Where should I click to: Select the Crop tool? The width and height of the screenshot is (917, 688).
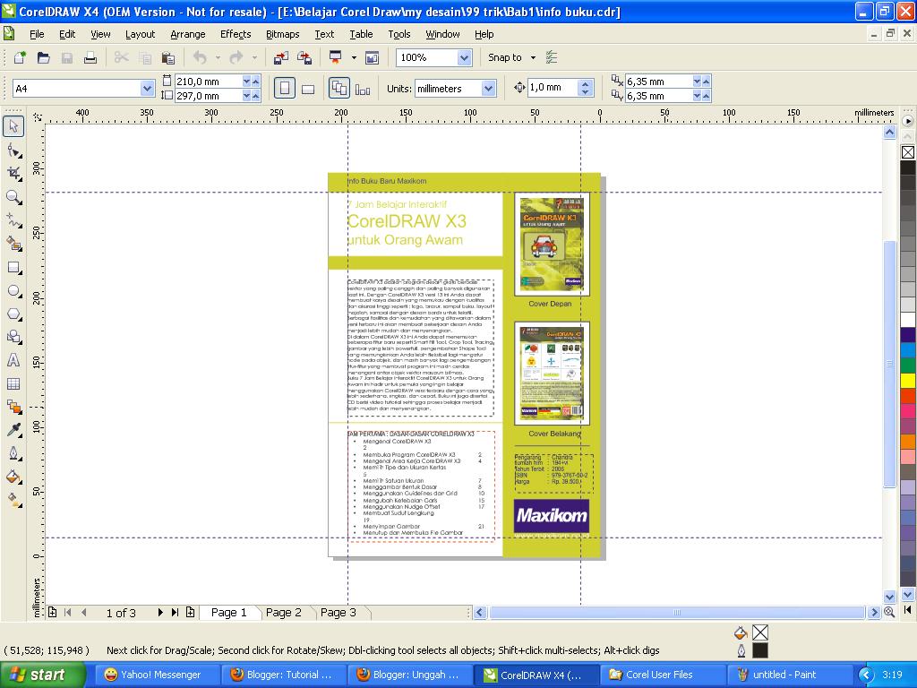click(x=13, y=173)
